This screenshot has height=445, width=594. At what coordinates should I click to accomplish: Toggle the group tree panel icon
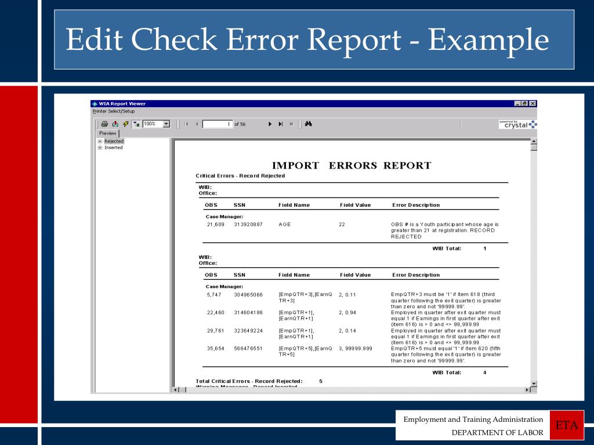(x=136, y=124)
